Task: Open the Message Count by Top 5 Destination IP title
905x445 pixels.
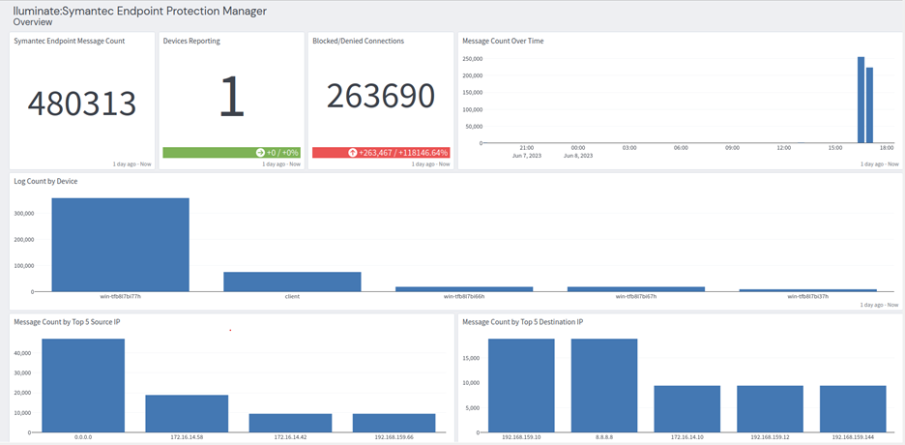Action: pos(523,322)
